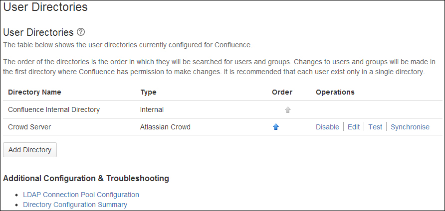Disable the Crowd Server directory
This screenshot has height=211, width=445.
click(x=327, y=127)
